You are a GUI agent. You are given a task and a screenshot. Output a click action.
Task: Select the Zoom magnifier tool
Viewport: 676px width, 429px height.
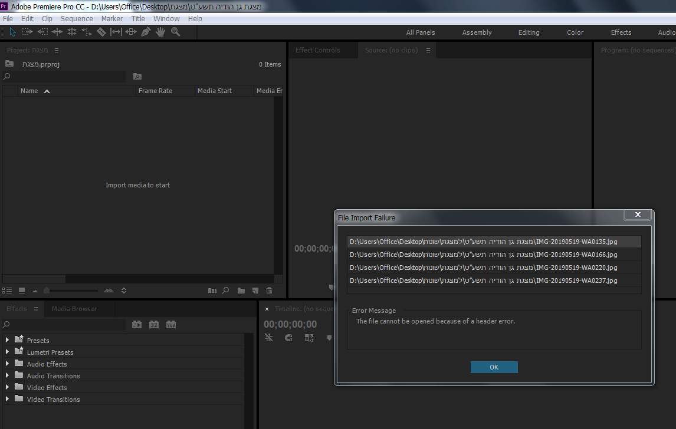point(175,32)
